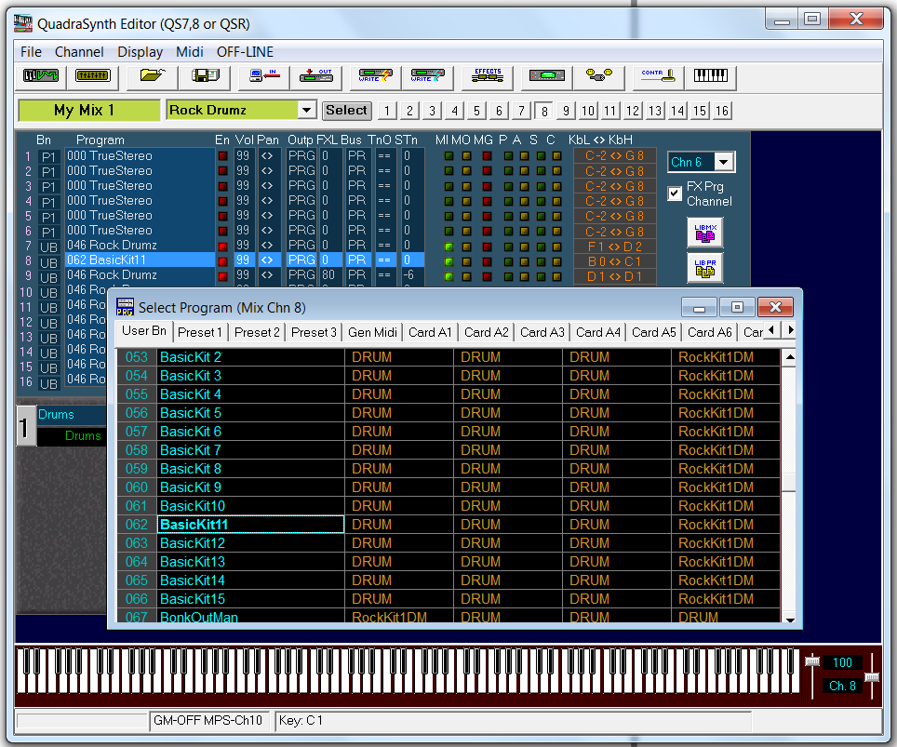
Task: Click the MIDI OUT send icon
Action: point(317,75)
